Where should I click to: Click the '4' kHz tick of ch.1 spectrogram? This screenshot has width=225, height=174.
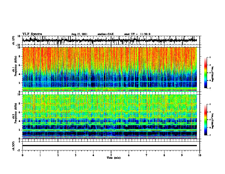[x=20, y=74]
